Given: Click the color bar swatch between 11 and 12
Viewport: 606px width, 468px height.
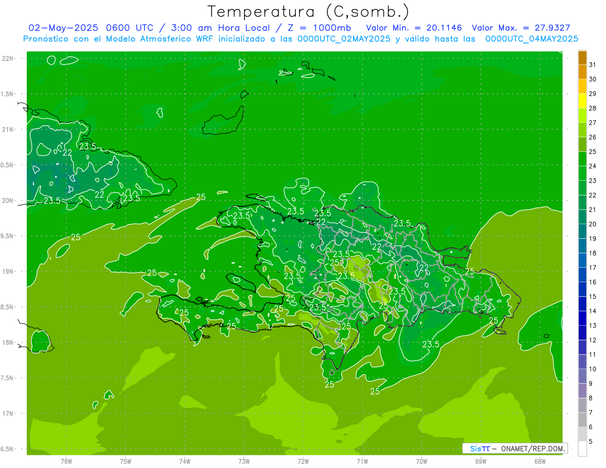Looking at the screenshot, I should (582, 346).
